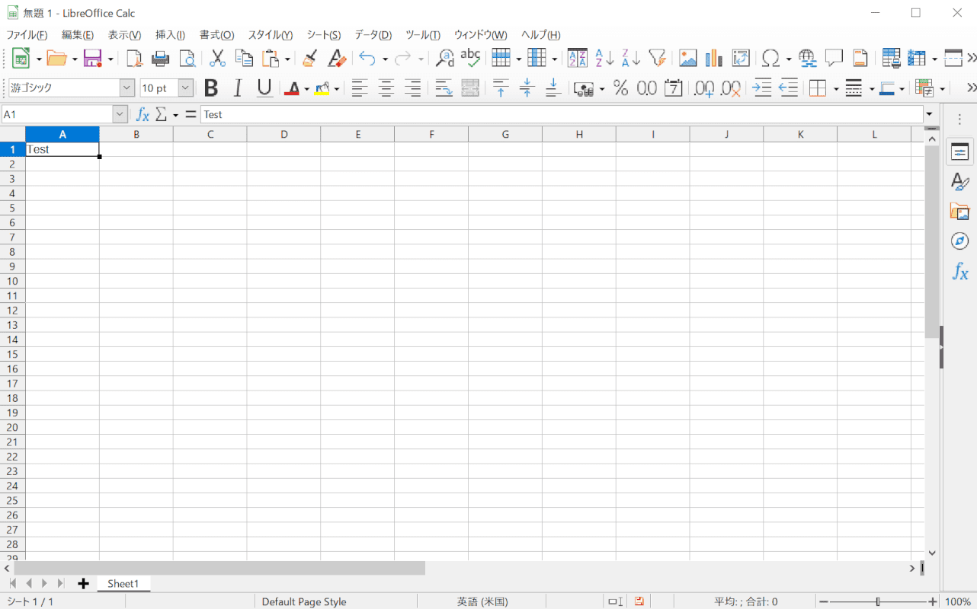Click the Sort dialog icon (AZ/ZA)
Viewport: 977px width, 609px height.
578,58
